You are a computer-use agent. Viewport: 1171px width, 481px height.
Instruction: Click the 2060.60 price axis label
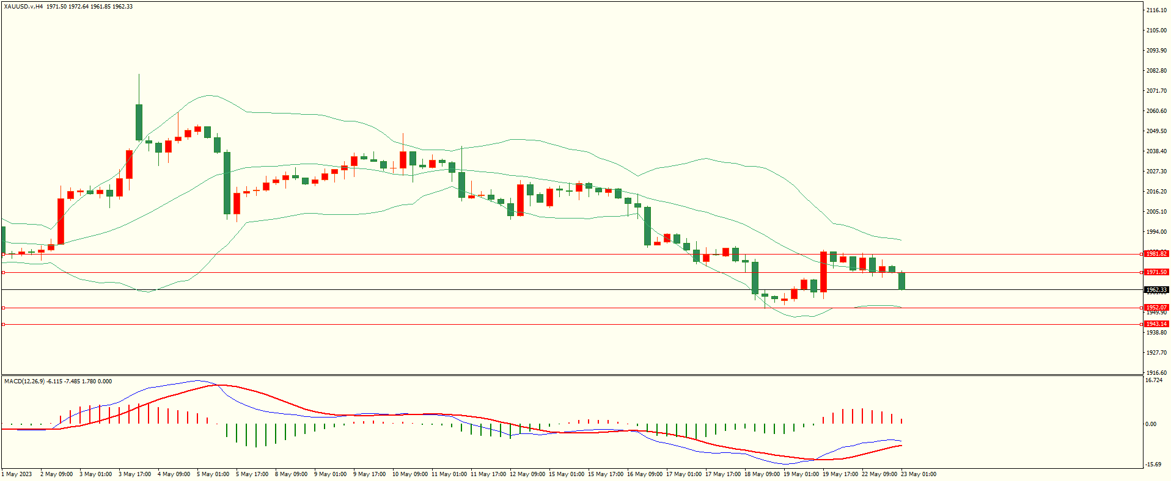coord(1157,111)
